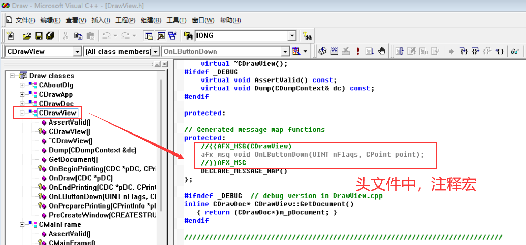Click the Save All icon
The height and width of the screenshot is (245, 526).
tap(50, 35)
